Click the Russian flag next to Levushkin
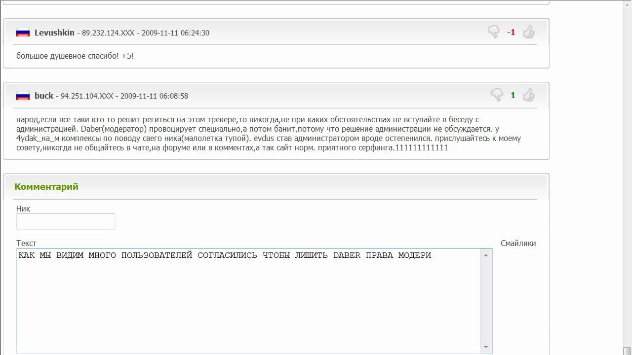 tap(23, 33)
